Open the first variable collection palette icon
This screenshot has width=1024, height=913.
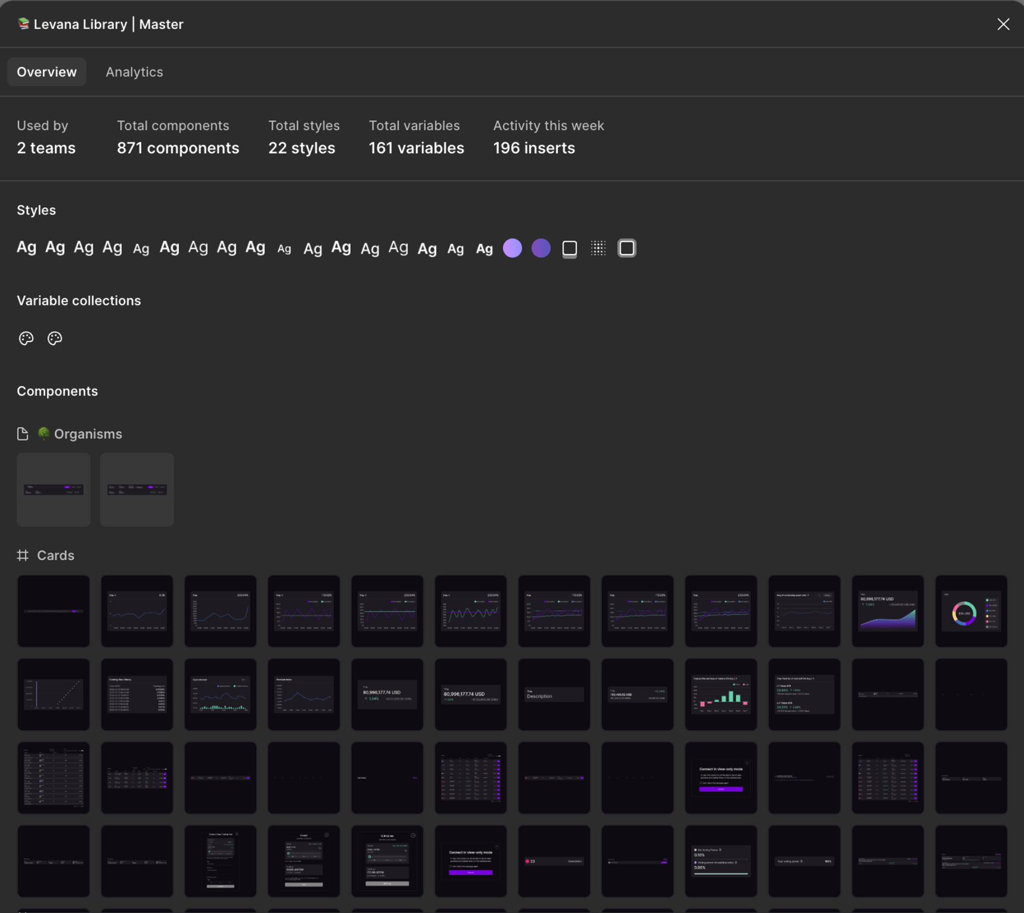tap(26, 338)
